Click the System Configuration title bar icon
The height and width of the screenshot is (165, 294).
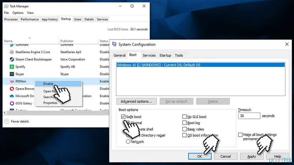click(x=114, y=44)
